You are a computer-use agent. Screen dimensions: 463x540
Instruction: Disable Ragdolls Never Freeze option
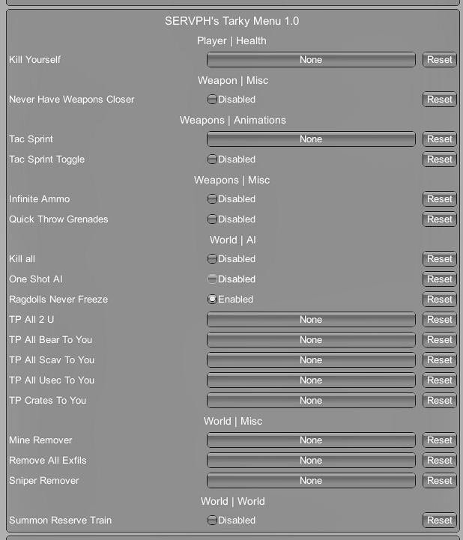coord(213,300)
